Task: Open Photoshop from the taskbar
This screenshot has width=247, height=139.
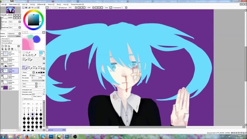Action: tap(51, 136)
